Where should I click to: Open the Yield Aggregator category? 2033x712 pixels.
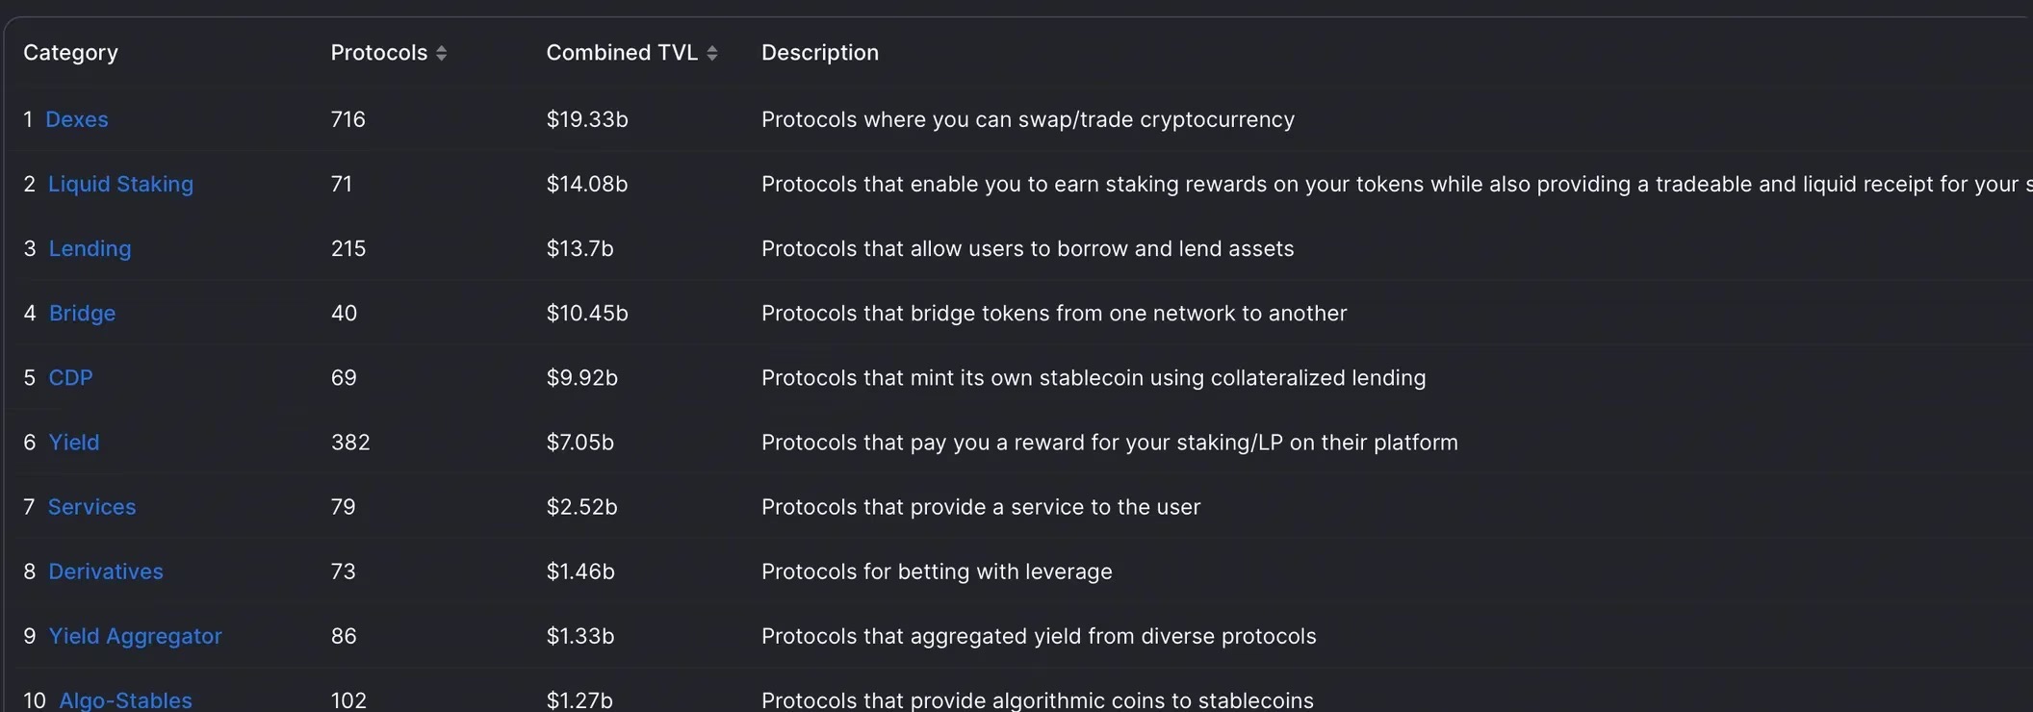click(135, 636)
